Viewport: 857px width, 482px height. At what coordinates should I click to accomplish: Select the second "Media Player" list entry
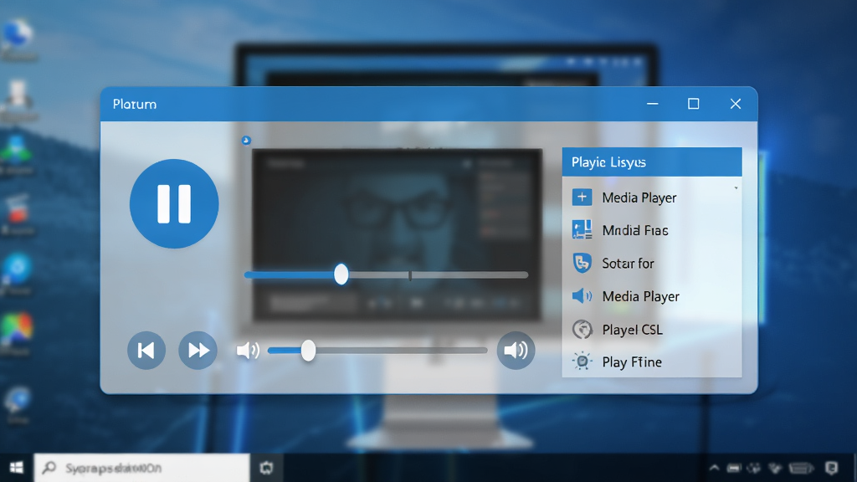tap(651, 296)
